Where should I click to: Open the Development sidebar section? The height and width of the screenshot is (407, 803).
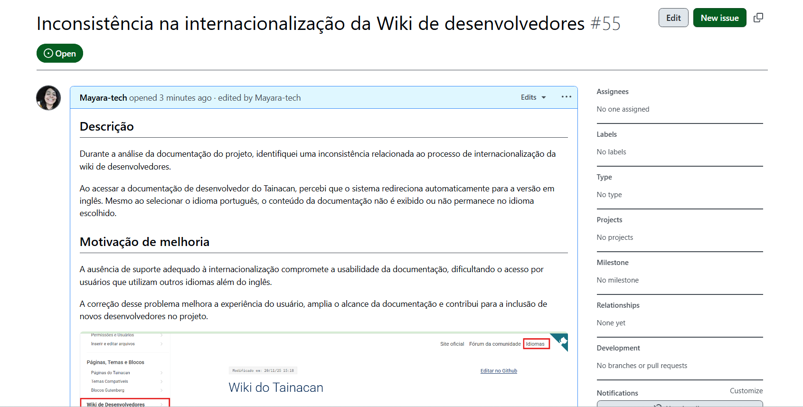pyautogui.click(x=618, y=348)
